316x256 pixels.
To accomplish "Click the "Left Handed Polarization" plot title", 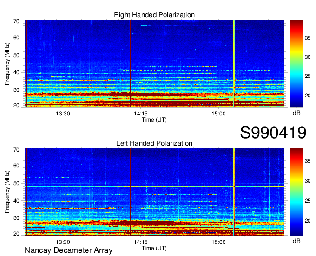I will point(154,143).
